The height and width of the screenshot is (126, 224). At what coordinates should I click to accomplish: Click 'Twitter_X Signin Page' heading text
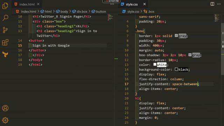pos(61,16)
